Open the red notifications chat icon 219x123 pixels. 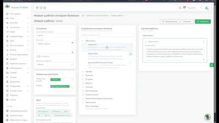click(x=184, y=8)
